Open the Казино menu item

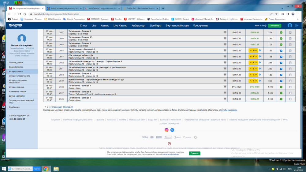click(x=105, y=26)
